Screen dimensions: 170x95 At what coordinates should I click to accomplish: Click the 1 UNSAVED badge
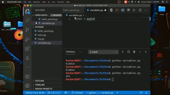[x=56, y=15]
